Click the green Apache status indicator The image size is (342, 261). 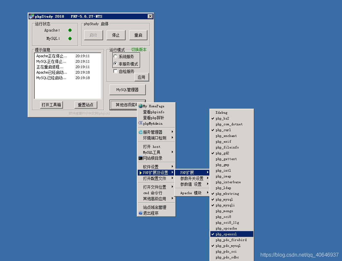tap(70, 30)
